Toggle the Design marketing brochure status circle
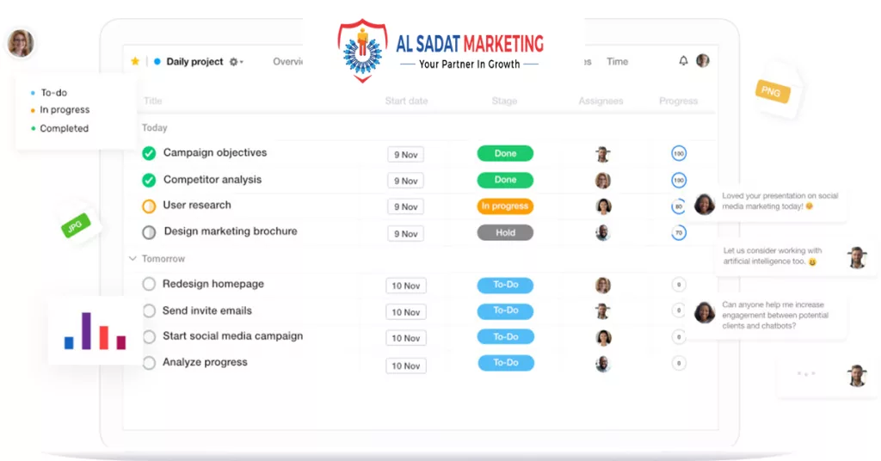This screenshot has height=461, width=881. coord(149,232)
